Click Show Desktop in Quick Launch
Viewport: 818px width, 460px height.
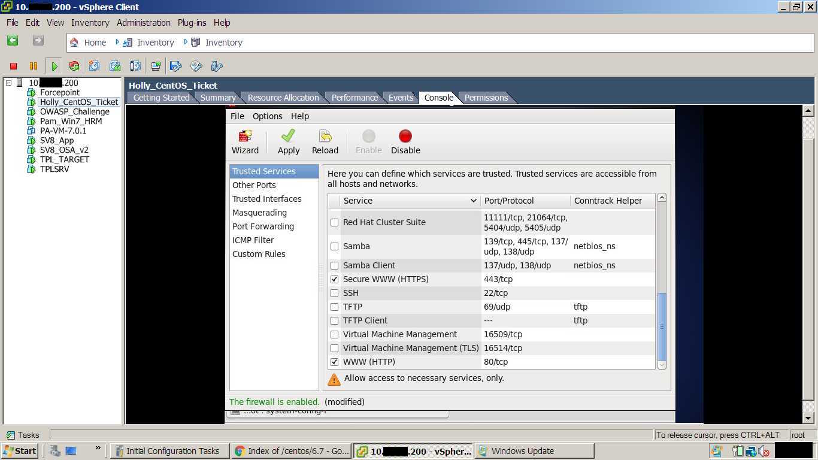71,451
